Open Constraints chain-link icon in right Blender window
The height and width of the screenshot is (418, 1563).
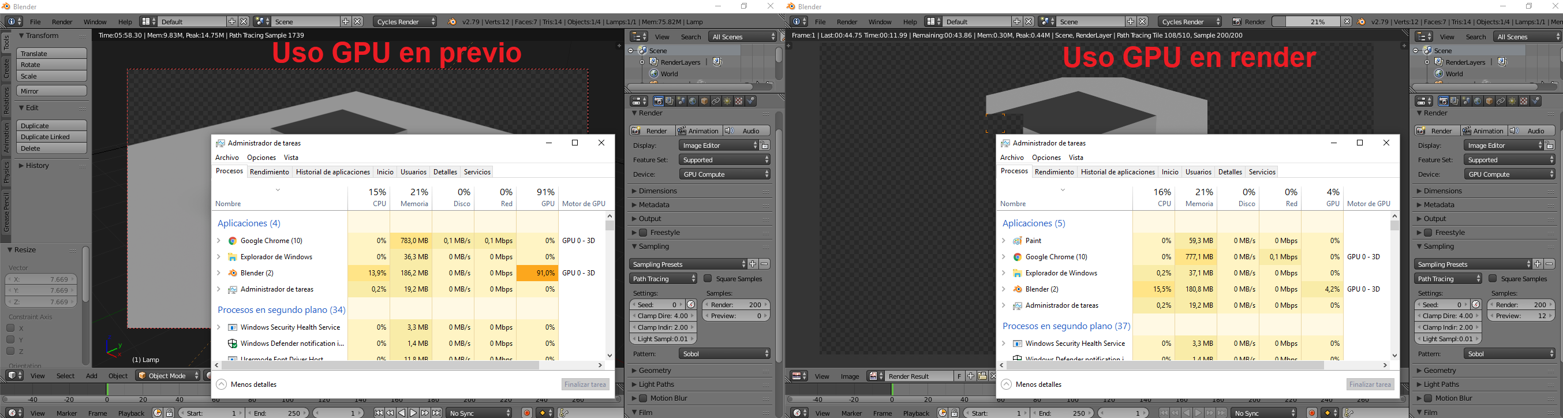(1501, 101)
